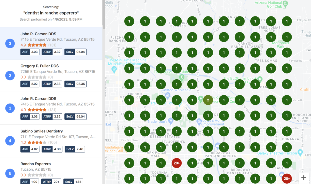Click the Costco Wholesale map pin
311x184 pixels.
click(x=167, y=96)
